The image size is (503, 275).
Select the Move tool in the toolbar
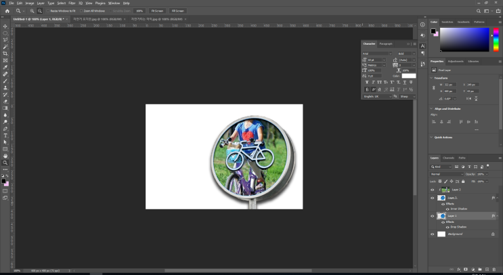tap(5, 25)
